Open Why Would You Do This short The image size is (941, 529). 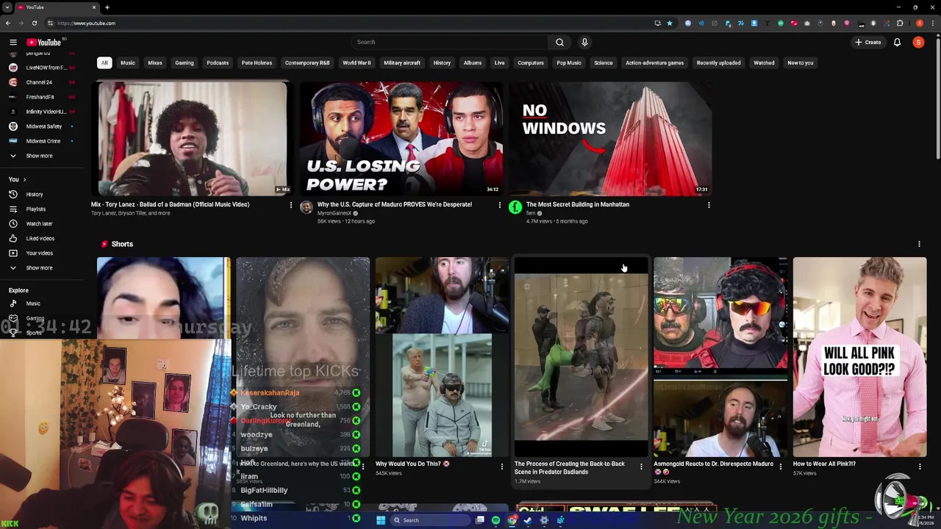click(x=442, y=356)
